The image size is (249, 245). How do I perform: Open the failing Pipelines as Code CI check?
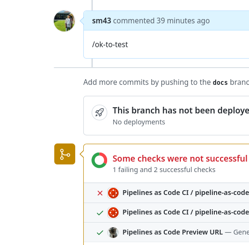pos(186,193)
